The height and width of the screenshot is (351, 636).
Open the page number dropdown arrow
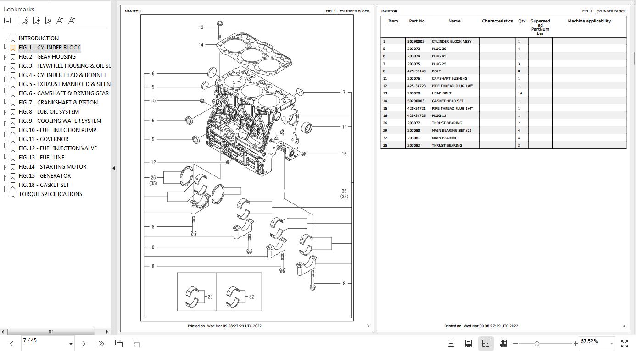click(71, 344)
